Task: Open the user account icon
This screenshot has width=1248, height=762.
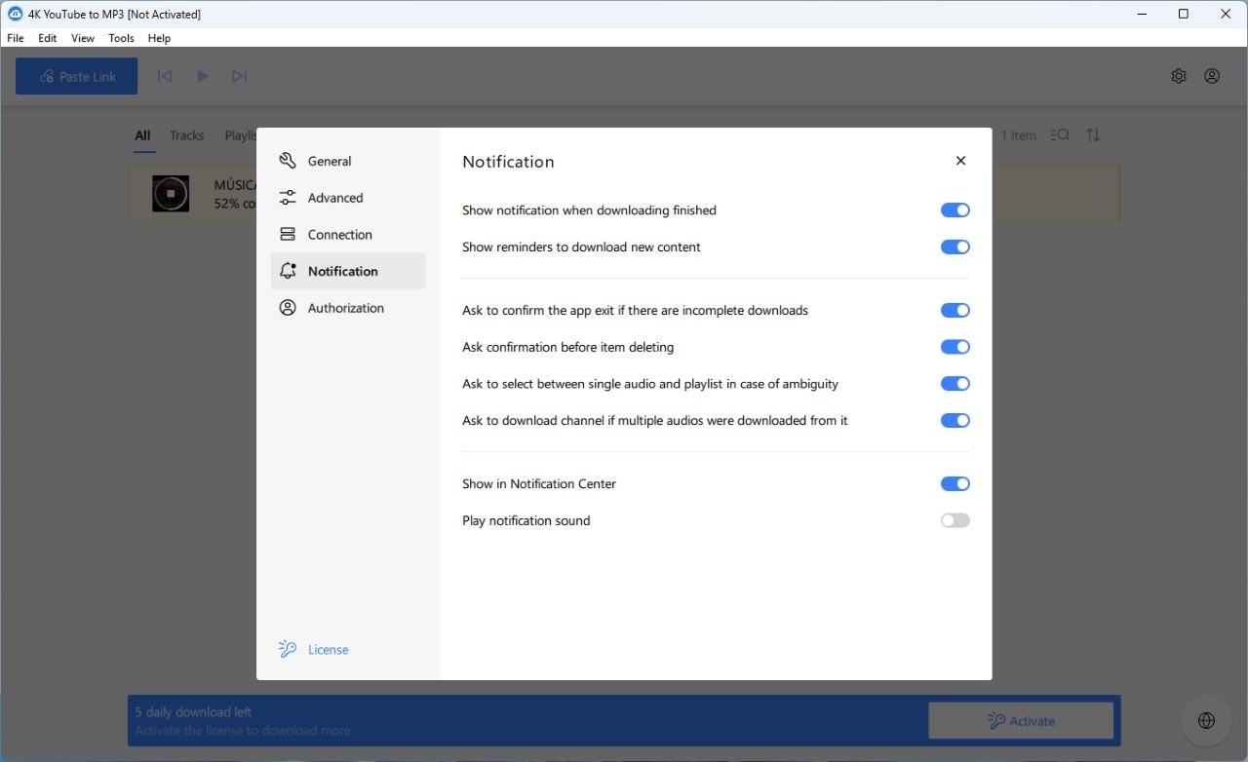Action: click(1212, 76)
